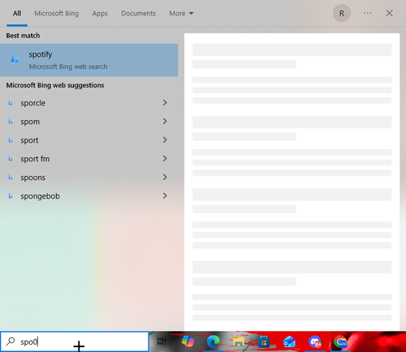Open the three-dot options menu
The image size is (406, 352).
click(367, 13)
